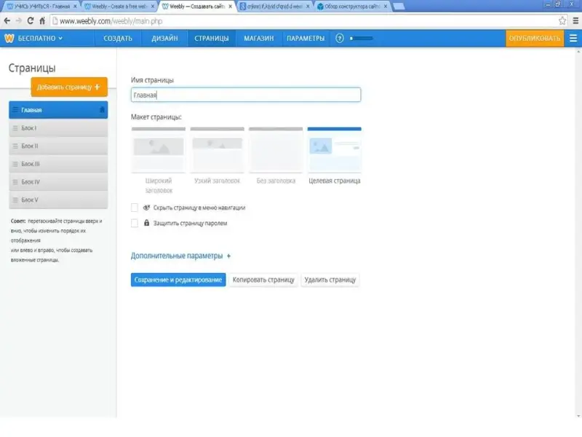Image resolution: width=582 pixels, height=437 pixels.
Task: Click drag handle icon of Блок III
Action: click(x=15, y=164)
